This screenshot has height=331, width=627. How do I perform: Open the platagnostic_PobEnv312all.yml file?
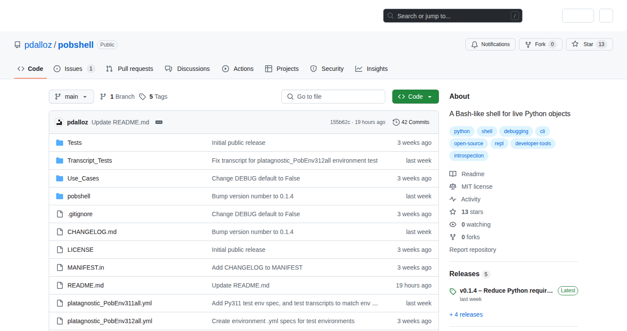coord(110,321)
